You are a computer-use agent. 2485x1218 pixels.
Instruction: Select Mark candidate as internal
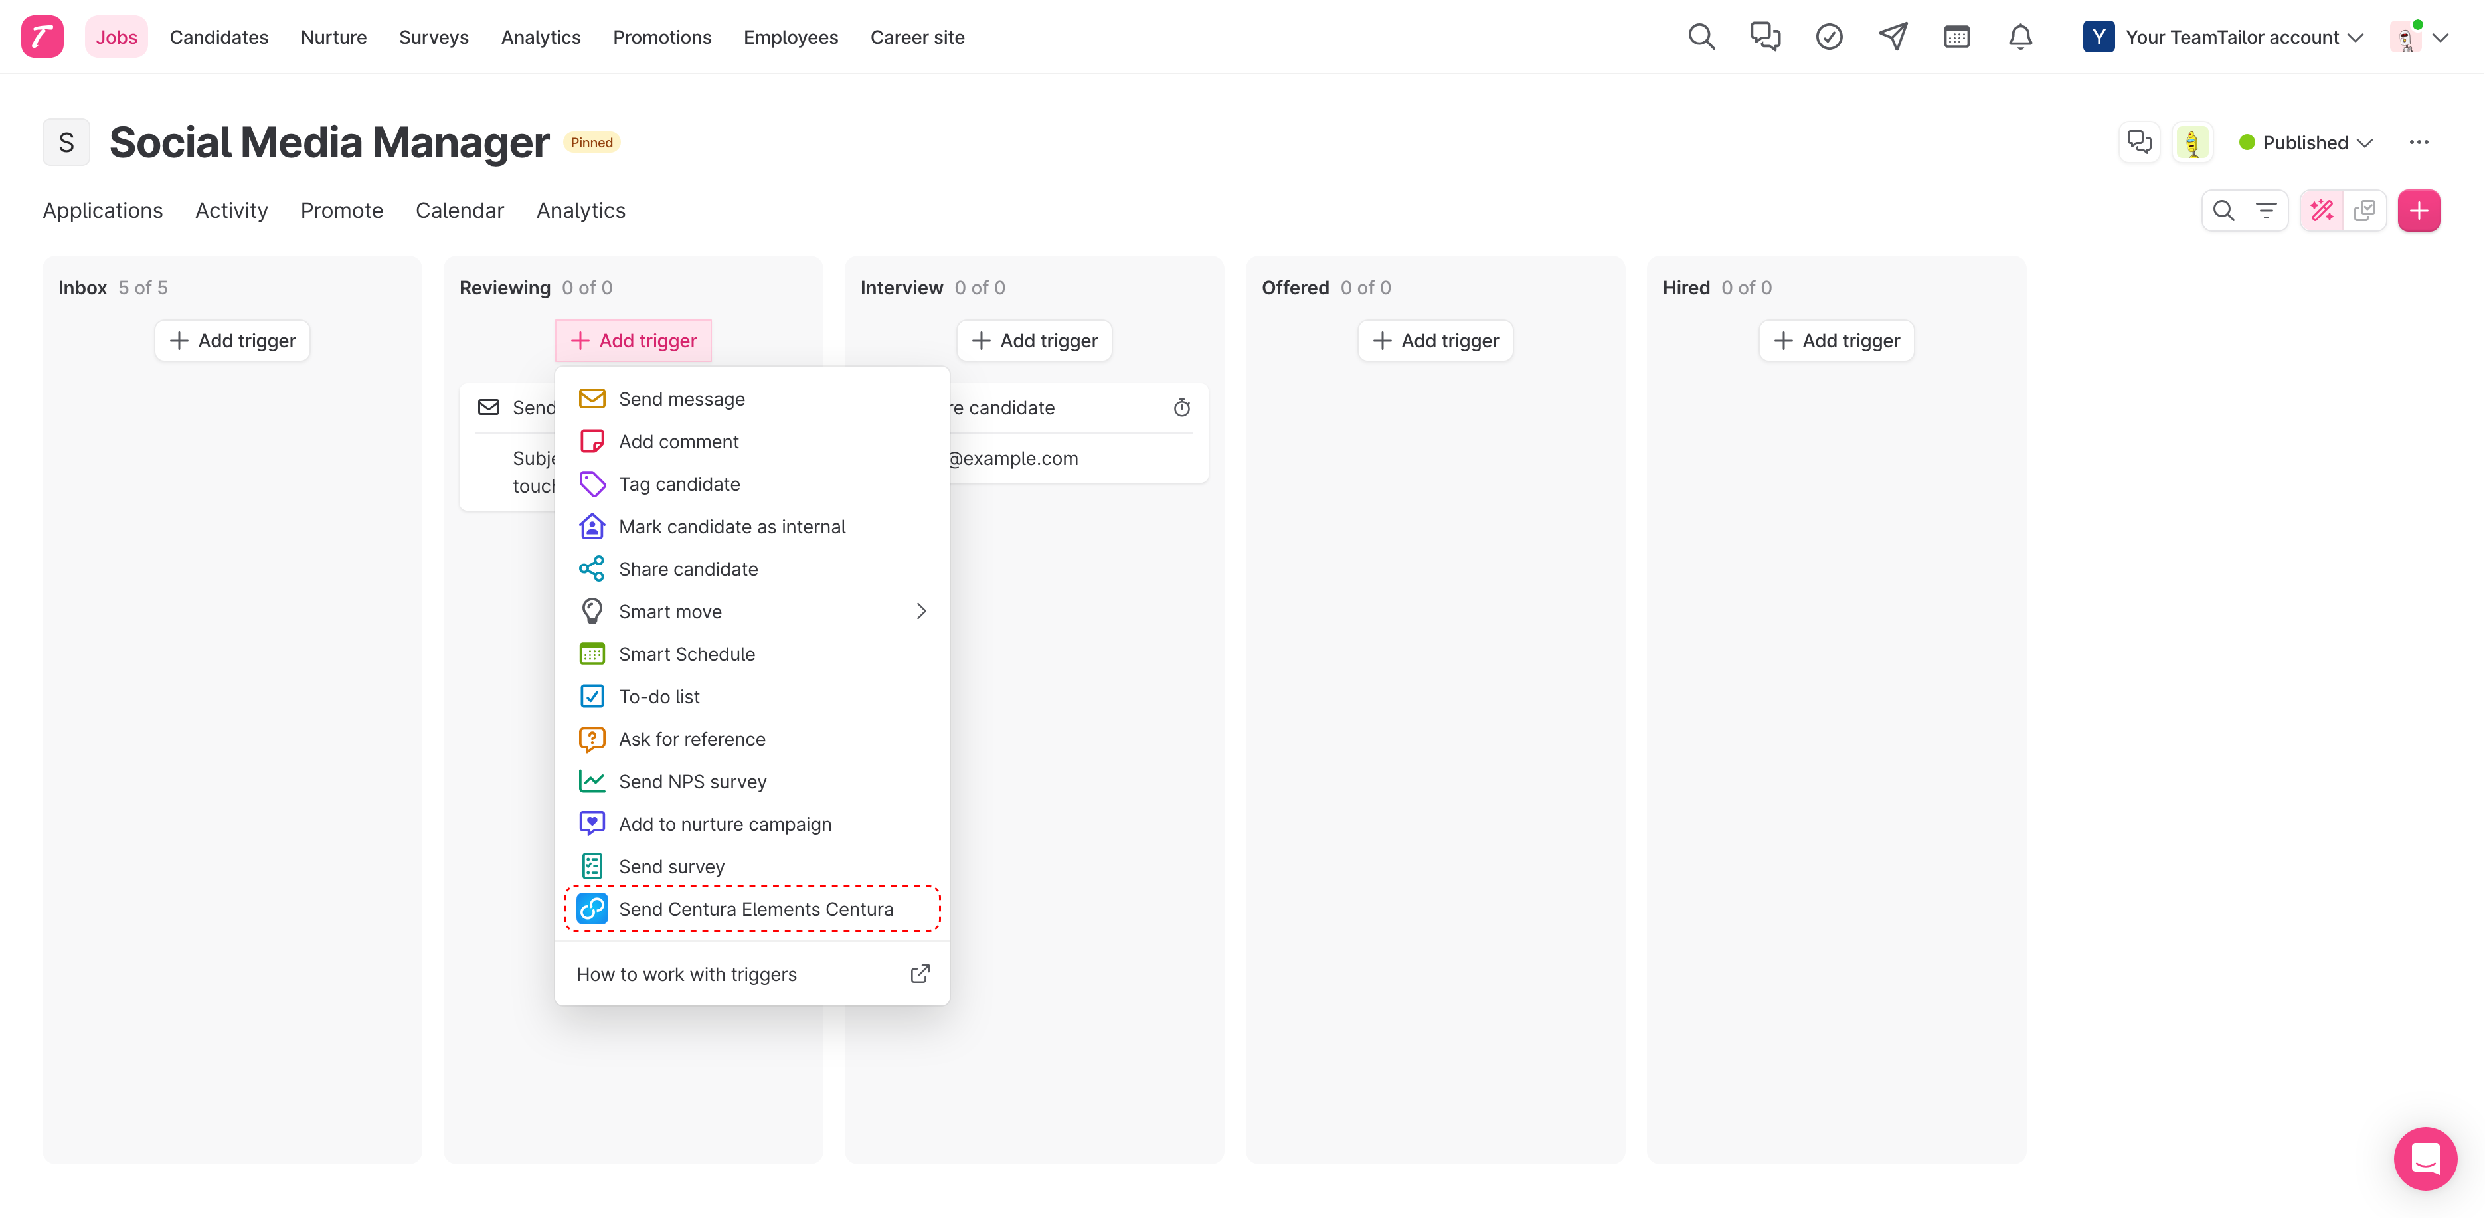[752, 527]
